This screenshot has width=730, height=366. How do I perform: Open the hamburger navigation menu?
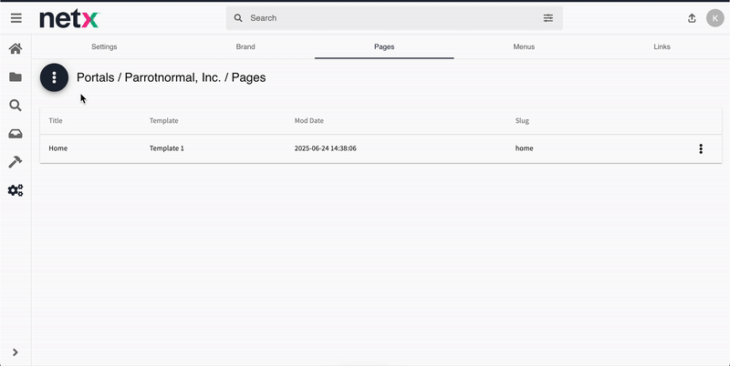point(16,18)
